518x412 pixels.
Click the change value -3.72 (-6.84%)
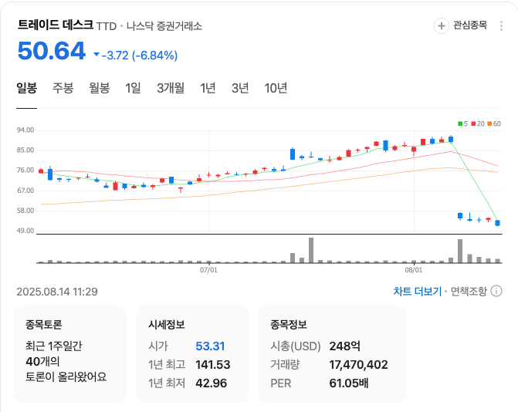click(x=140, y=55)
